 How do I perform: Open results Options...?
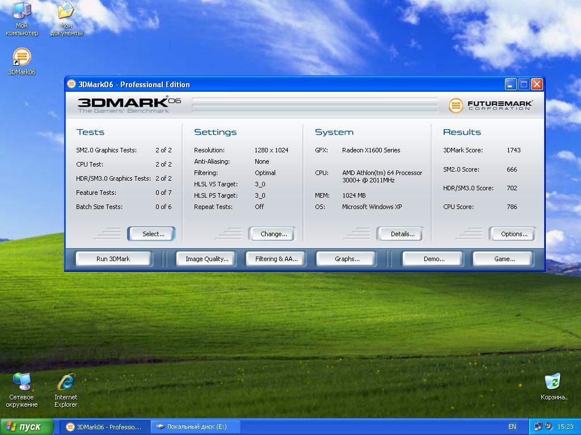(513, 234)
